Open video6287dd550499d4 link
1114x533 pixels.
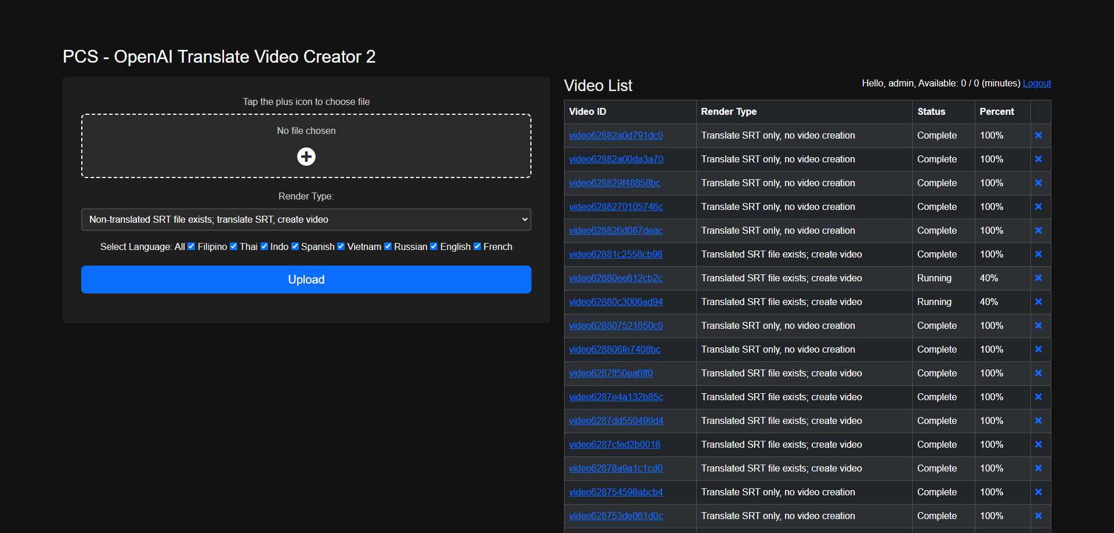tap(616, 420)
